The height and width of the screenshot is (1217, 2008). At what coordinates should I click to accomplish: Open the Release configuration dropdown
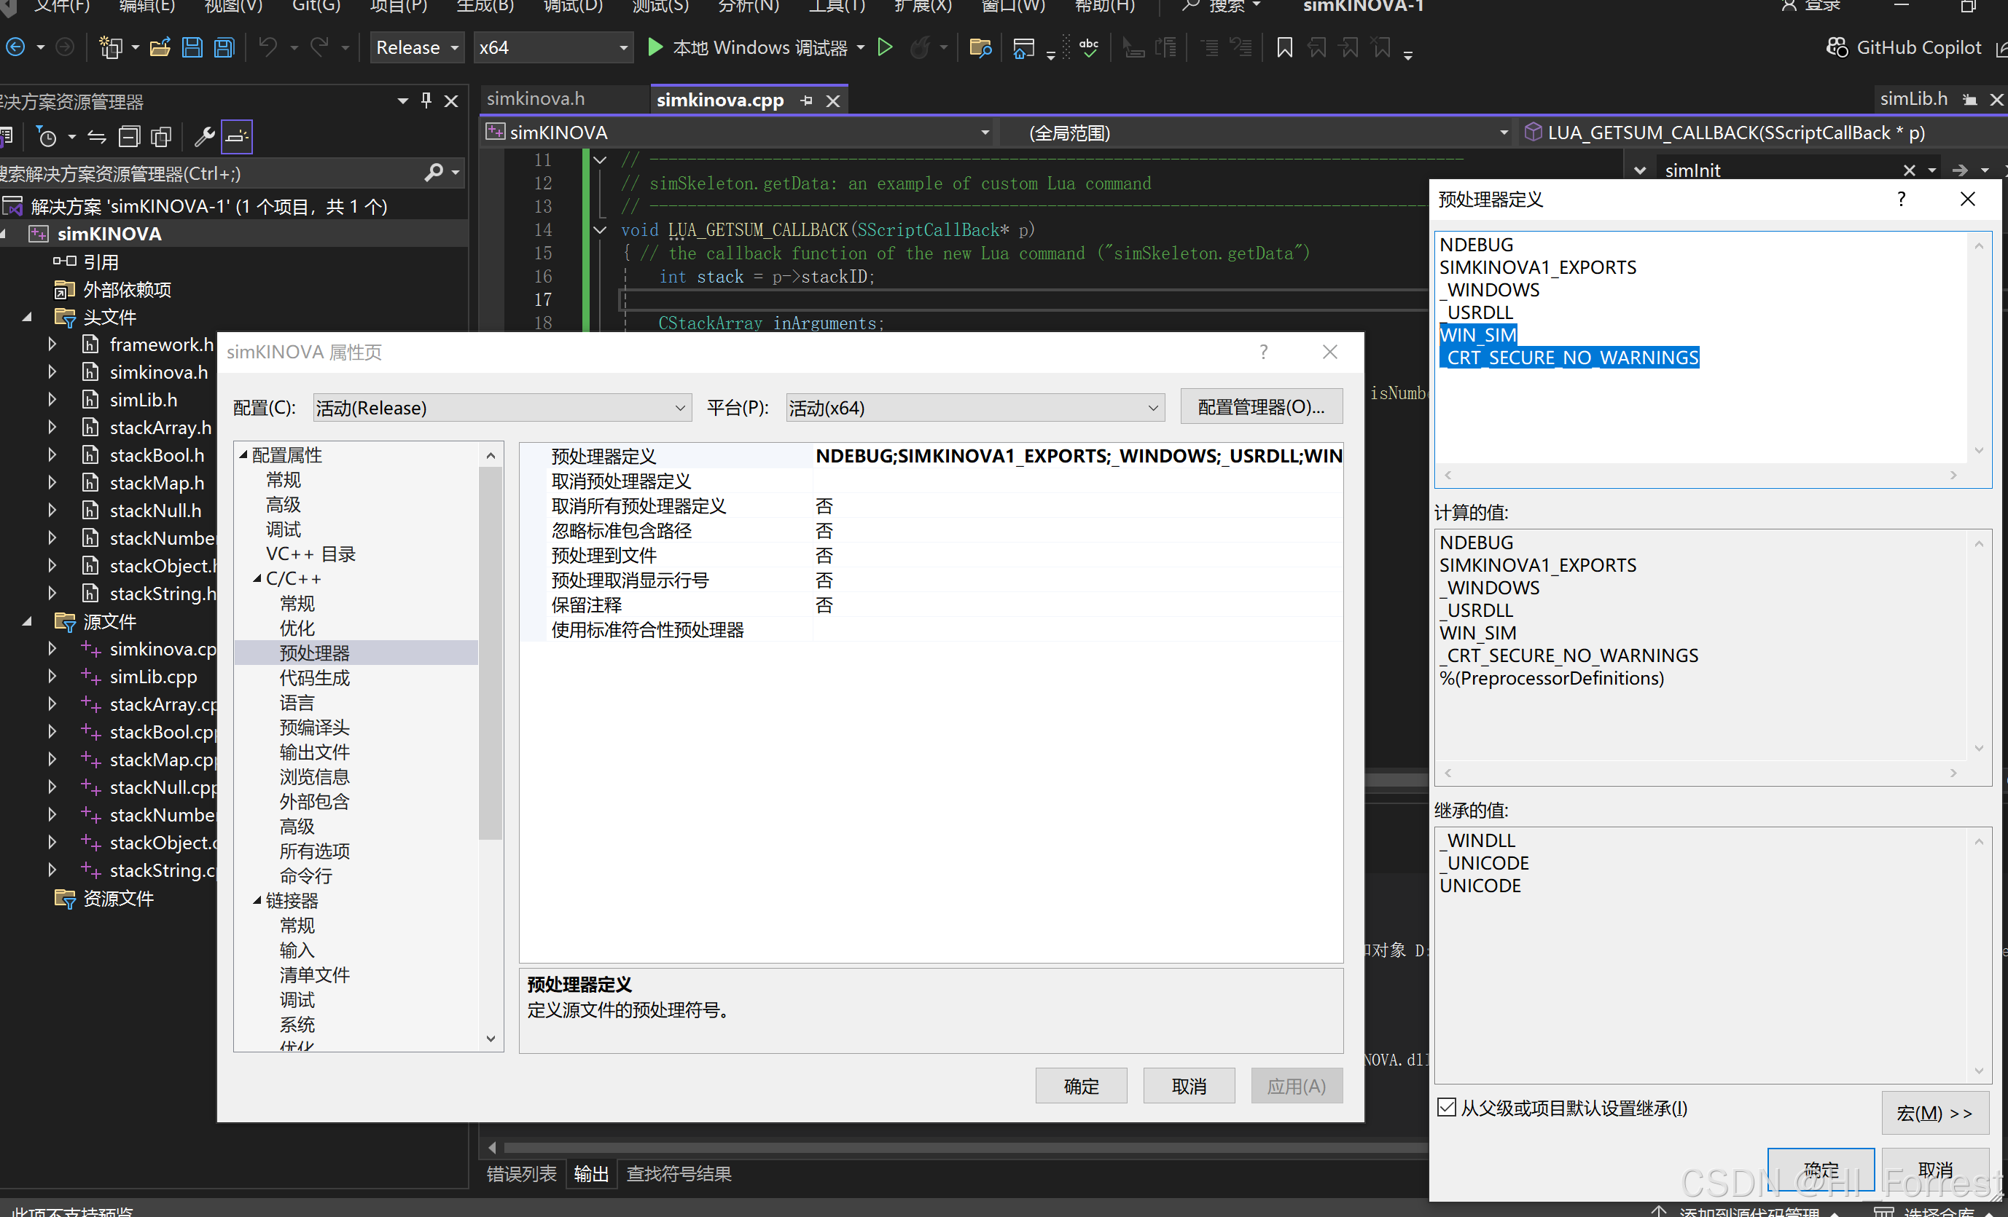417,47
